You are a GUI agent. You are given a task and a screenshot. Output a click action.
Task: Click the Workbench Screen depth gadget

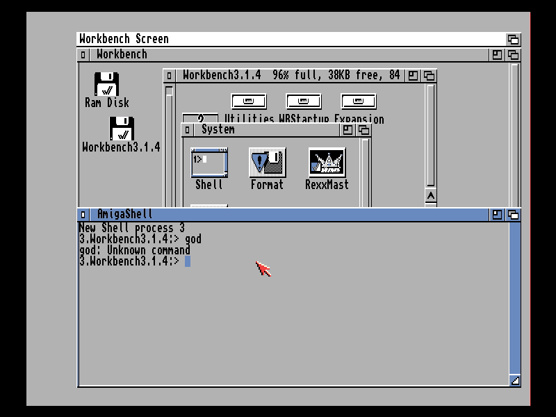coord(513,40)
